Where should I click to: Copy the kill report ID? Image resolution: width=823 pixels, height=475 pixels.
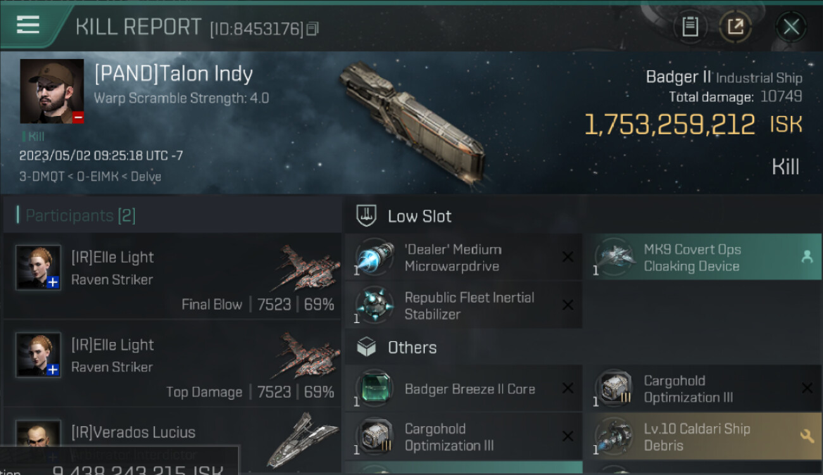tap(313, 28)
